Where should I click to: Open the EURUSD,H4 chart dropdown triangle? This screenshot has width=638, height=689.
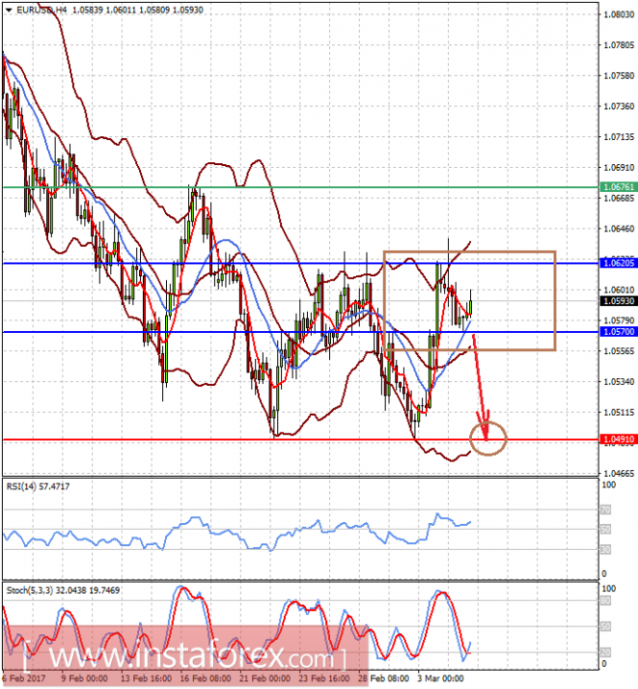click(9, 11)
